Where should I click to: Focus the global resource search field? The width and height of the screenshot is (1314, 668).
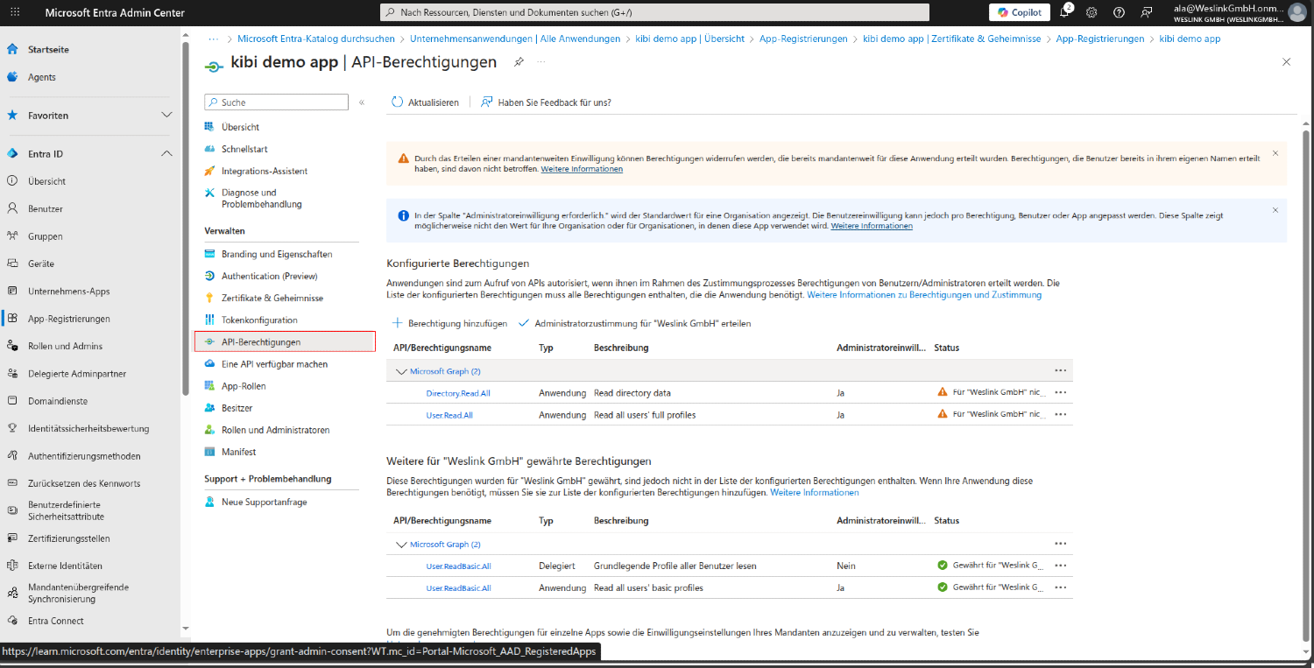coord(654,12)
